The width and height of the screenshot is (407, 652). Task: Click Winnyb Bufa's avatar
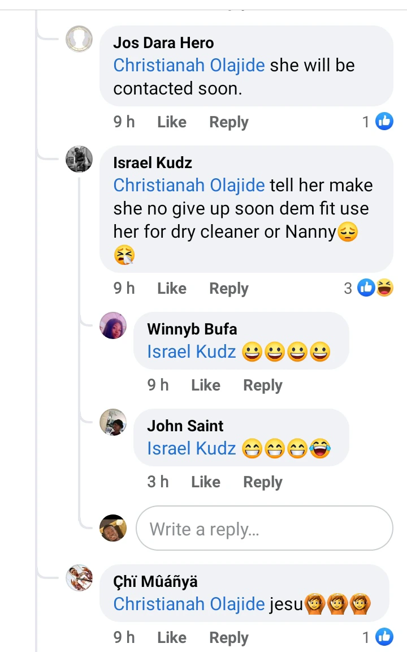[x=113, y=325]
